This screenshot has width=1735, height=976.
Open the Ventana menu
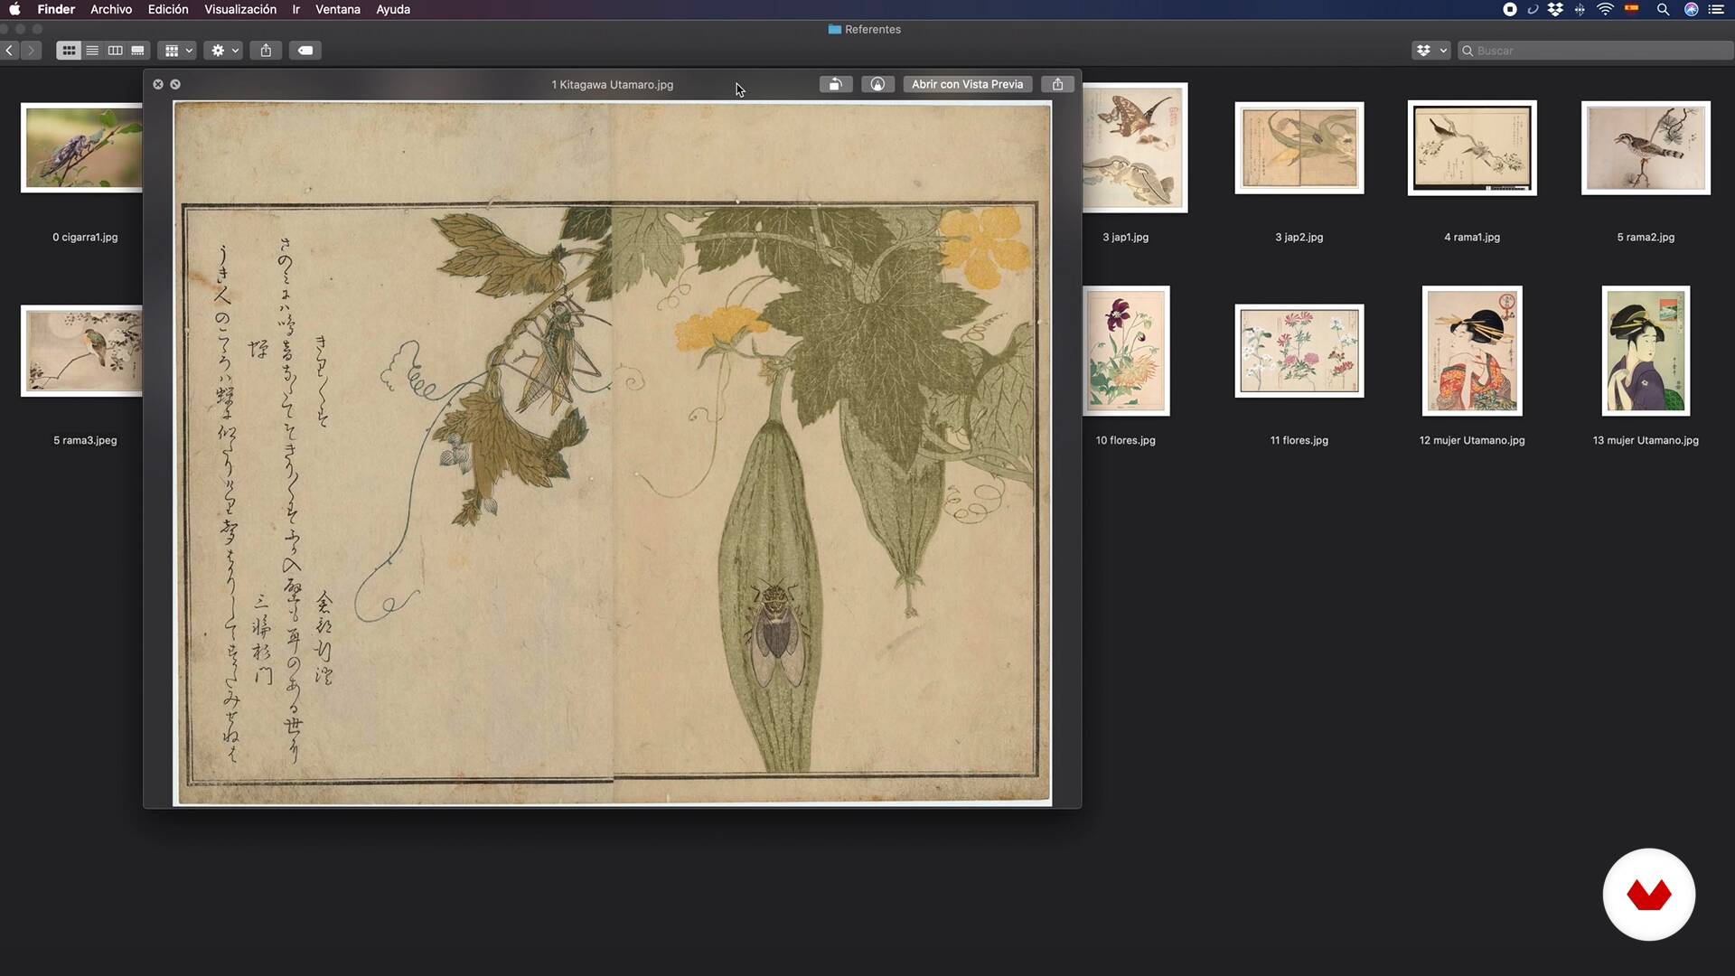click(338, 9)
